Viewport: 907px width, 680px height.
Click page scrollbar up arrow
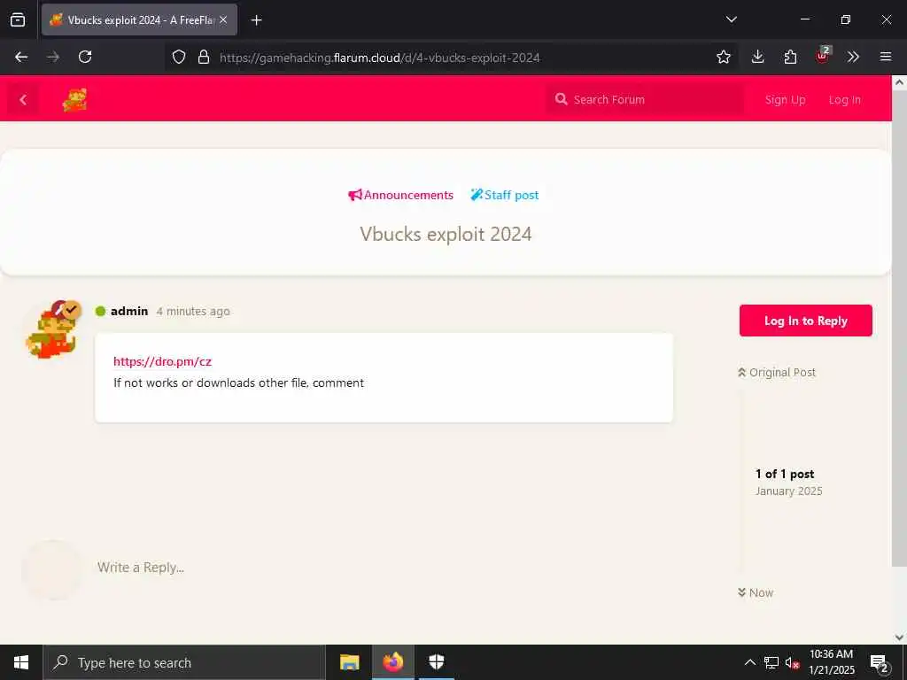[900, 82]
